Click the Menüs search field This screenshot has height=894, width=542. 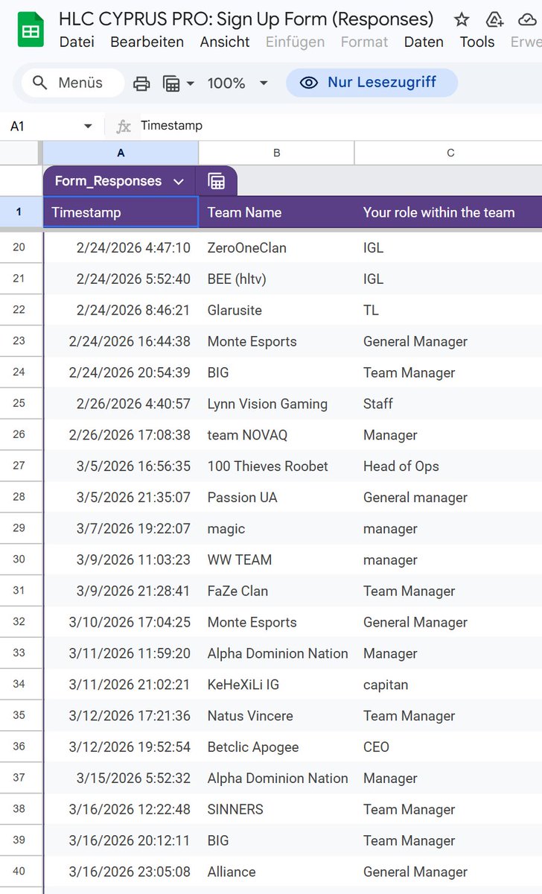[73, 83]
